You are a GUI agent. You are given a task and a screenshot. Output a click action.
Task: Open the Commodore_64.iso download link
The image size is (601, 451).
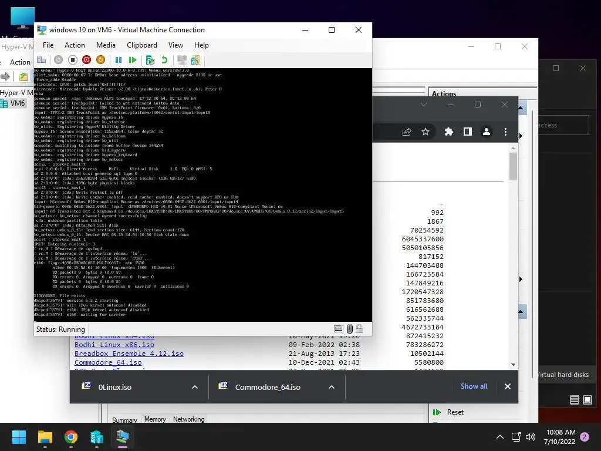pos(108,362)
